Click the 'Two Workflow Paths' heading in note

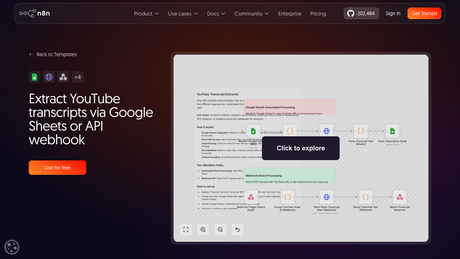(210, 165)
